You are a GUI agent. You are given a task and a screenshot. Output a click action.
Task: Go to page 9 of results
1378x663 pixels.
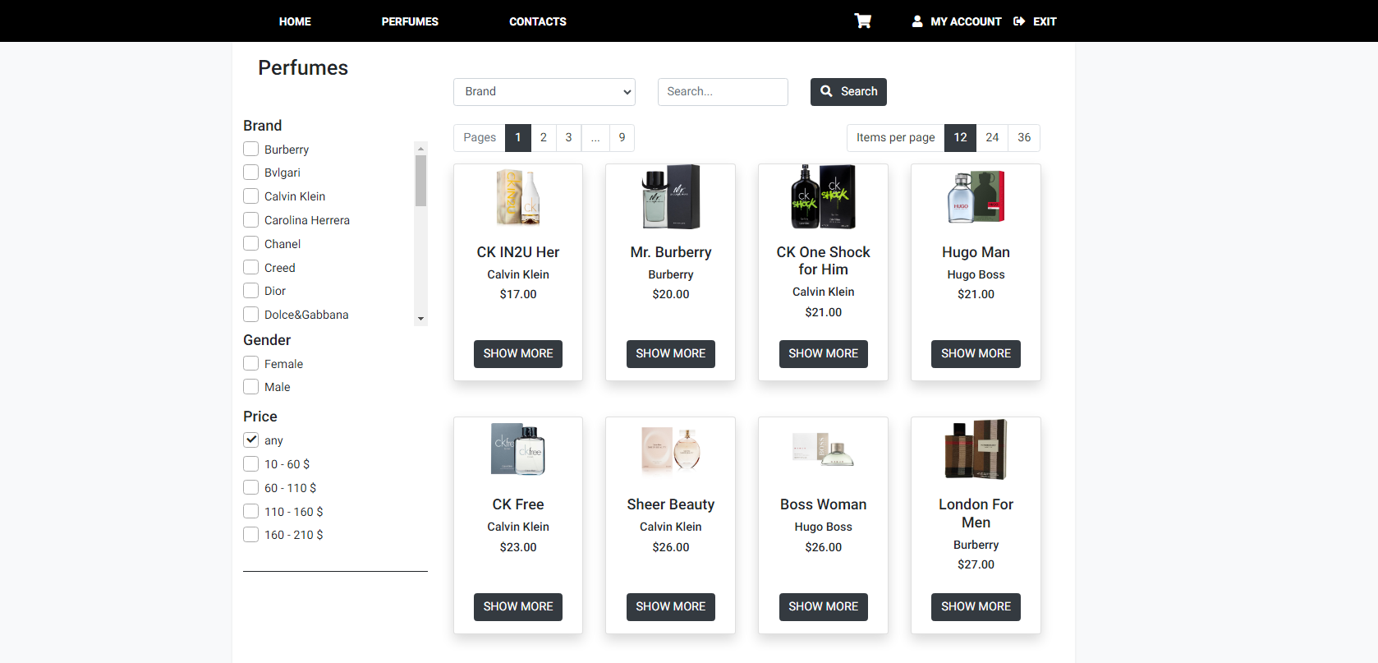pos(622,138)
